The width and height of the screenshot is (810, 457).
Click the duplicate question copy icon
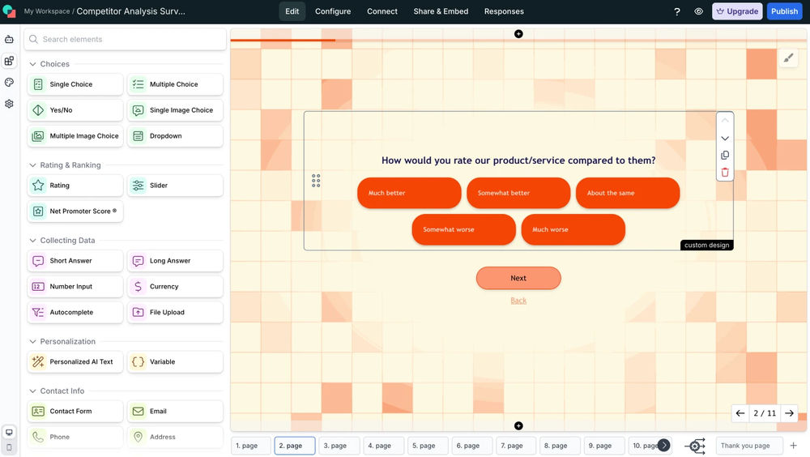725,155
